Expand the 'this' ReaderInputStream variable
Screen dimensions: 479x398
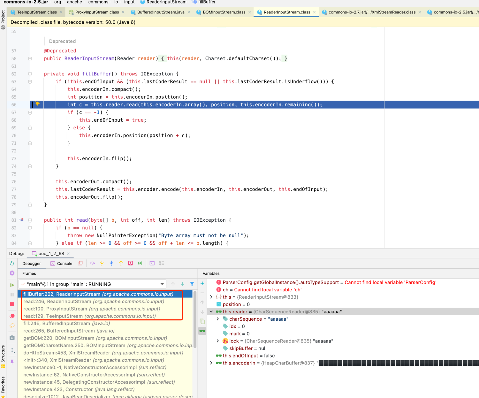[x=211, y=297]
